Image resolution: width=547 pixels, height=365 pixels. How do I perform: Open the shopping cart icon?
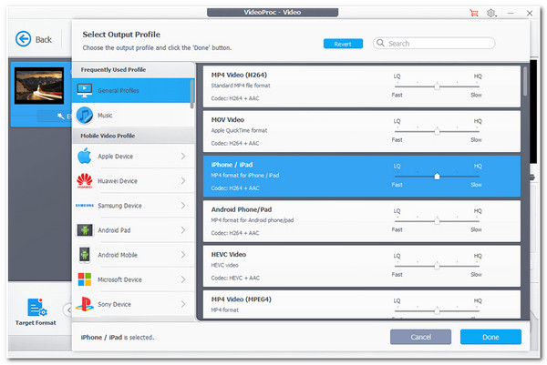(474, 14)
